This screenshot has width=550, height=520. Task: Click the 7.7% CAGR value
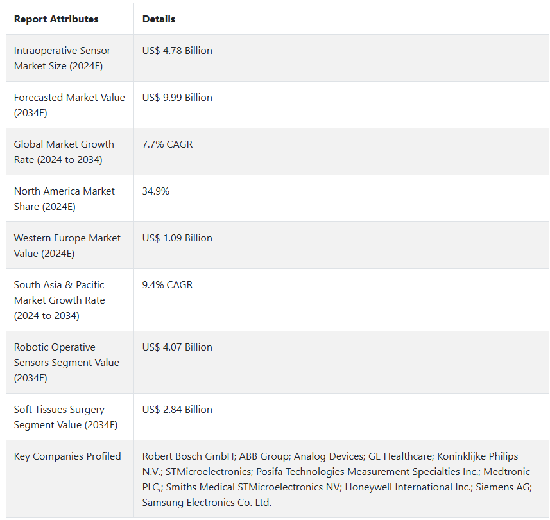coord(168,144)
